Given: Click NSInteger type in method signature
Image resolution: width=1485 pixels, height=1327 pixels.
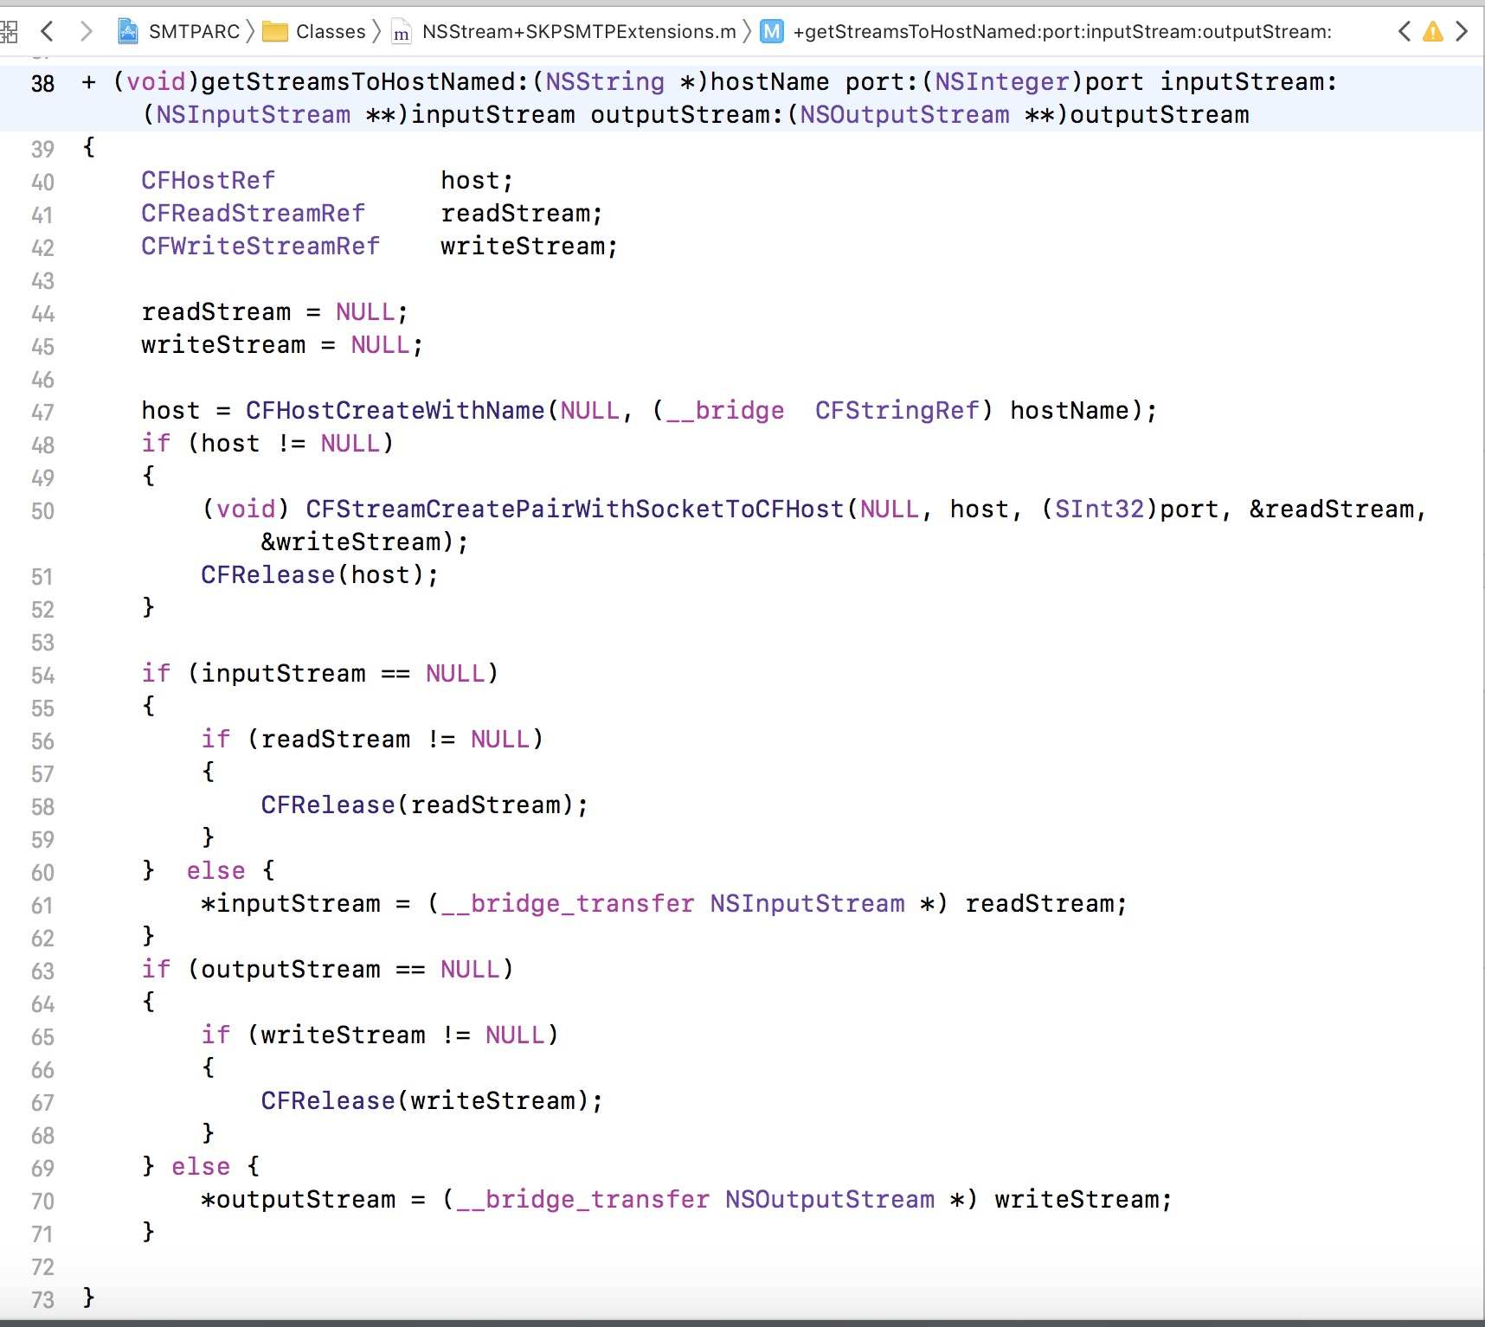Looking at the screenshot, I should click(x=1002, y=82).
